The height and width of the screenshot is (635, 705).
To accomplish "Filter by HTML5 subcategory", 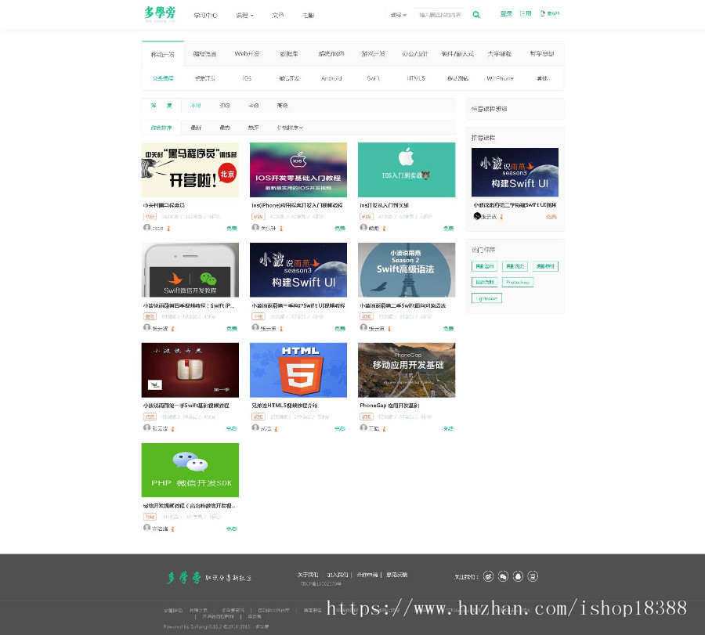I will (x=415, y=78).
